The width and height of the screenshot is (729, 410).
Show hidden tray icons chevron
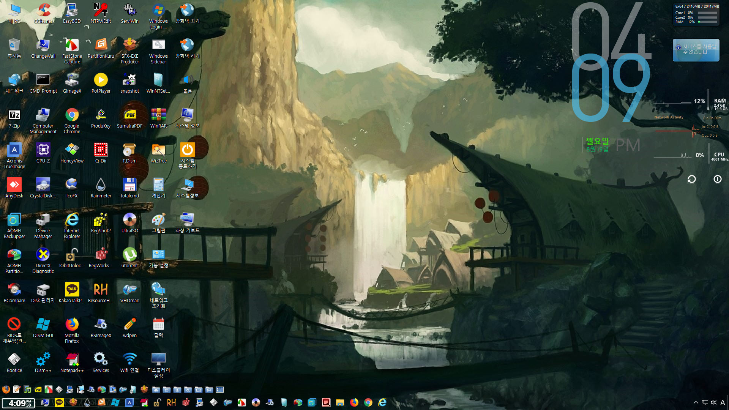[x=696, y=402]
